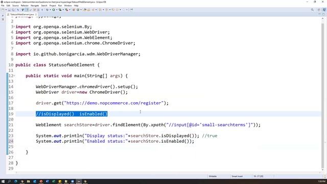Minimize the editor area
The width and height of the screenshot is (327, 184).
point(319,14)
